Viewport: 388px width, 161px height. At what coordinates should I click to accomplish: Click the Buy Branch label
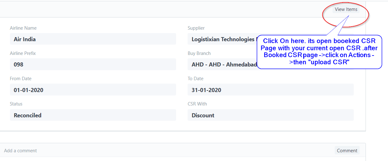pyautogui.click(x=199, y=53)
